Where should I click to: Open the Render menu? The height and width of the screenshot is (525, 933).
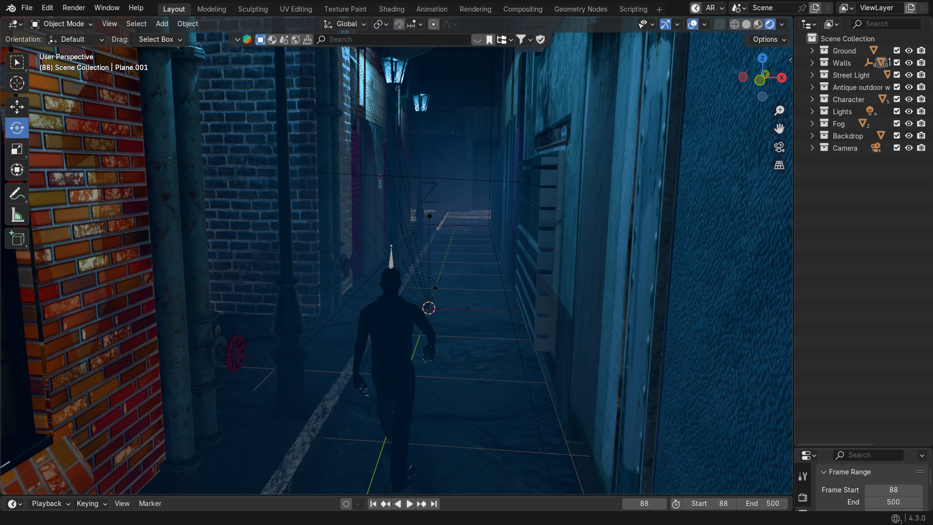tap(74, 8)
